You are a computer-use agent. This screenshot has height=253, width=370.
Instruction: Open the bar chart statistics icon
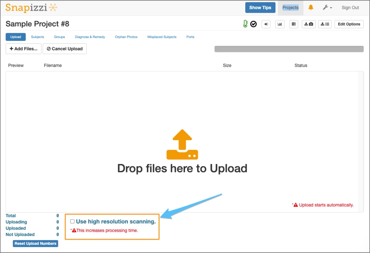click(280, 24)
